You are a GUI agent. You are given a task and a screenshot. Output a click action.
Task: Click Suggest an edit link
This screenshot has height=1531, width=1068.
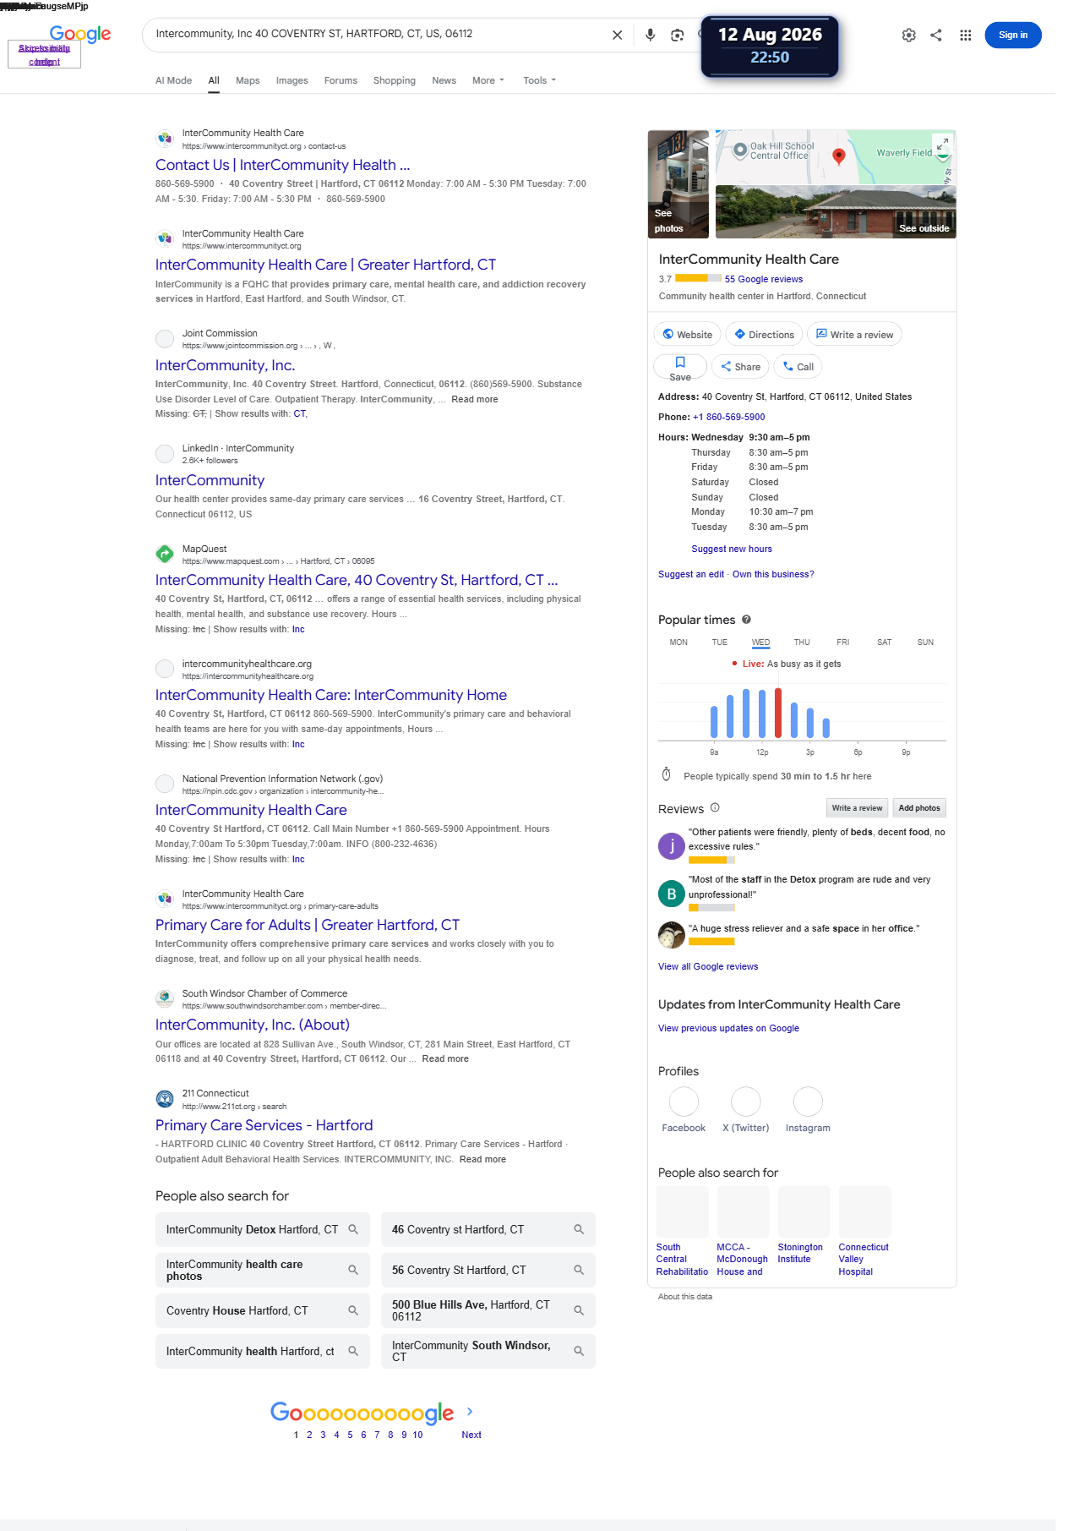[691, 574]
